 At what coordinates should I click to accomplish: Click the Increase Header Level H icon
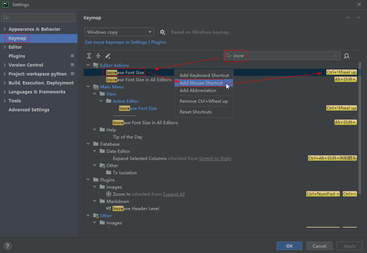(108, 208)
